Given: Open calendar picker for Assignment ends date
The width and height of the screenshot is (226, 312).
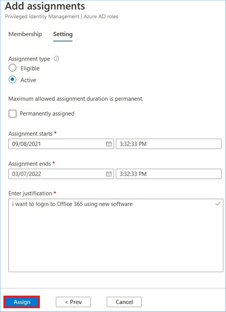Looking at the screenshot, I should (x=109, y=174).
